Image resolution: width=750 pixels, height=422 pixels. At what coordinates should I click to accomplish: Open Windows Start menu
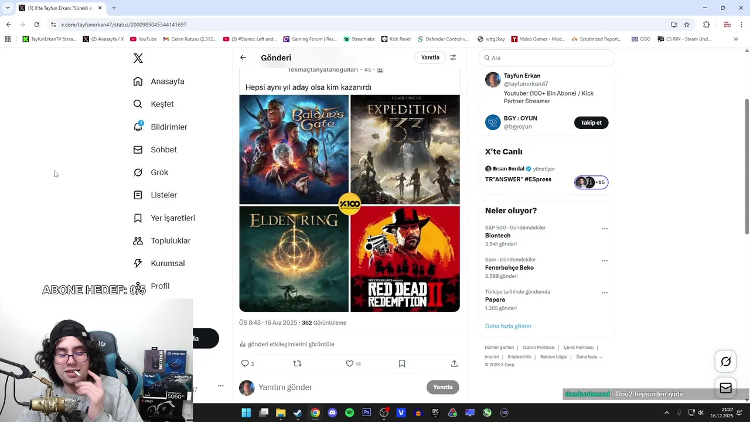click(x=246, y=413)
